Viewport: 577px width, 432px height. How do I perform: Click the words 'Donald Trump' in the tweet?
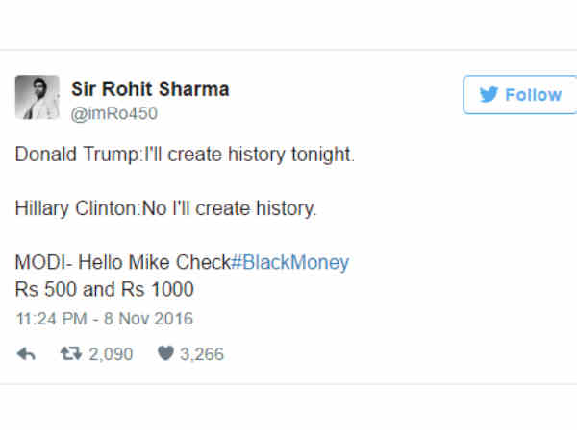(78, 154)
